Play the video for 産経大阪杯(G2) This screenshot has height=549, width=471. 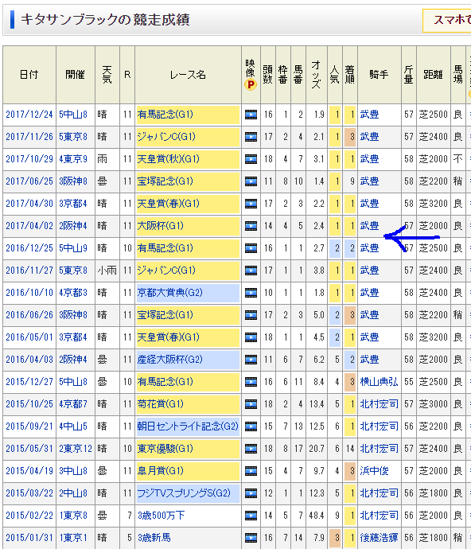(251, 360)
